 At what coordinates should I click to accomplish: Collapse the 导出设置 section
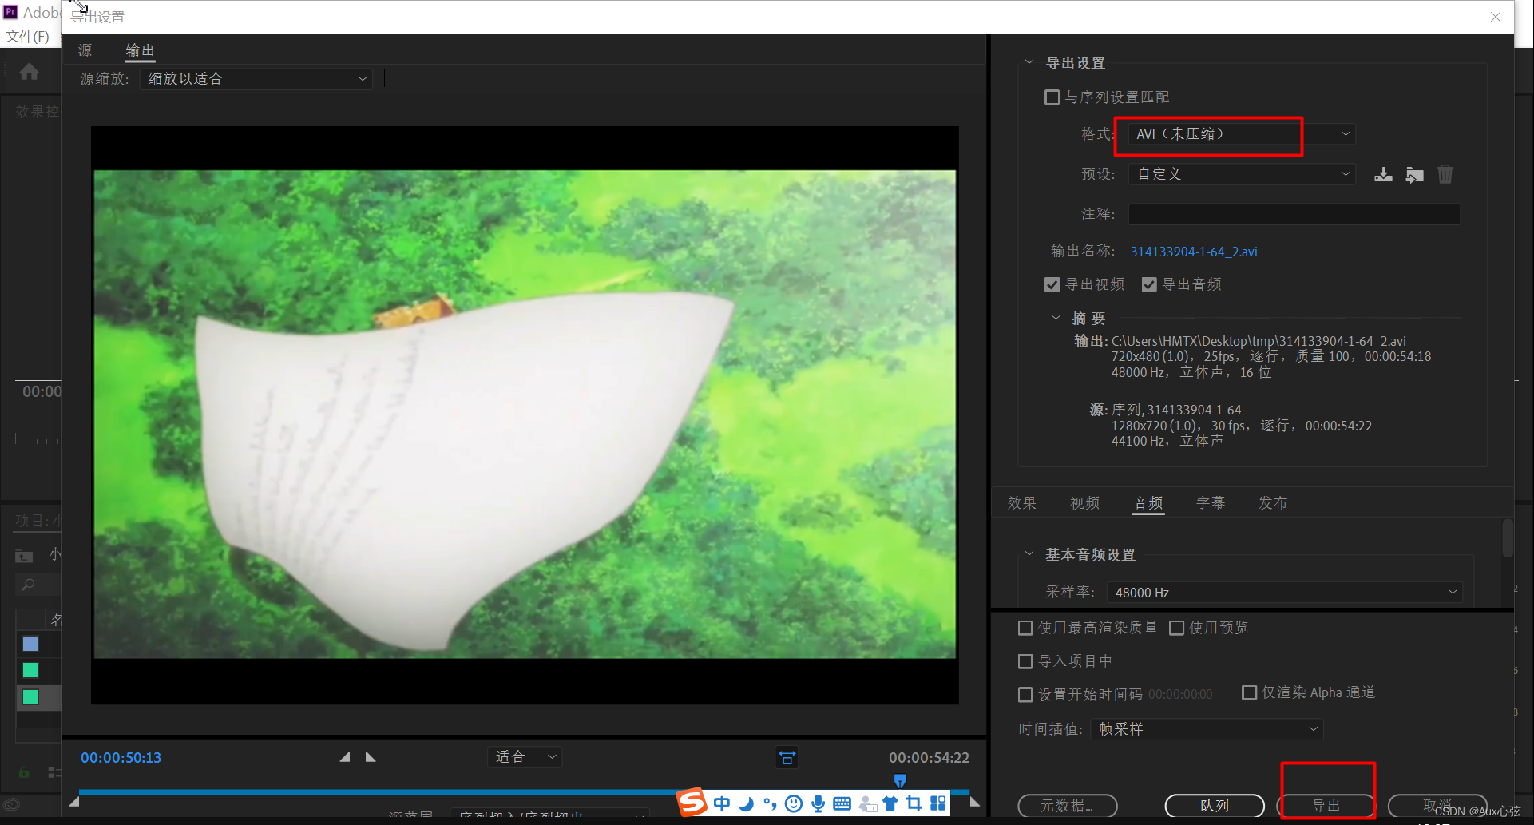1029,62
